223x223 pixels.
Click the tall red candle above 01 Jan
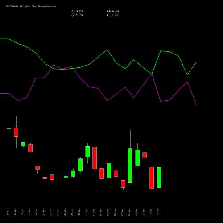pos(95,158)
